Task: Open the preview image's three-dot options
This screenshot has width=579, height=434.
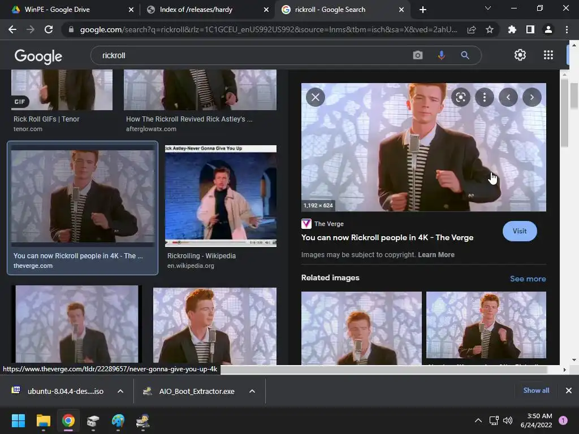Action: (484, 97)
